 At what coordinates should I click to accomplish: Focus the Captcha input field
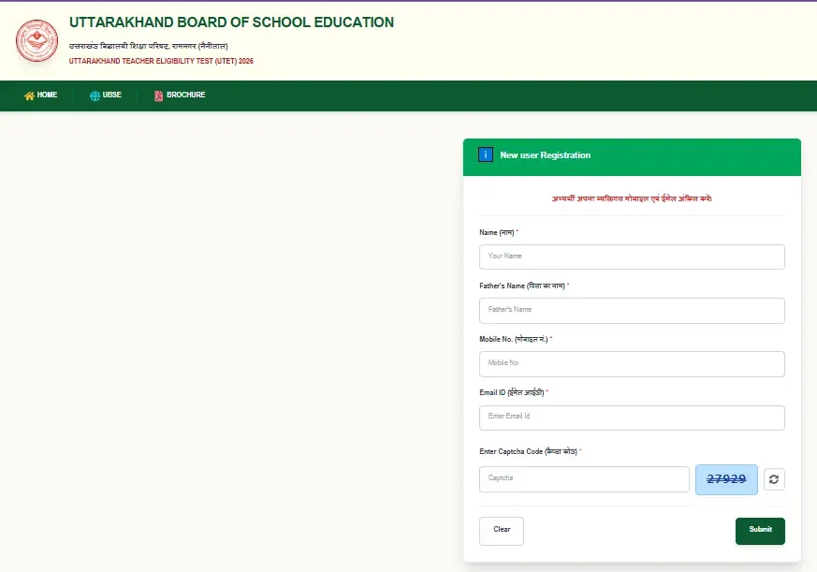pyautogui.click(x=584, y=479)
